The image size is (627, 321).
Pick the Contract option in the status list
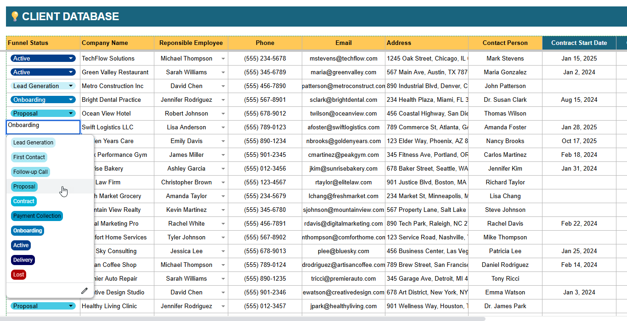(x=23, y=201)
